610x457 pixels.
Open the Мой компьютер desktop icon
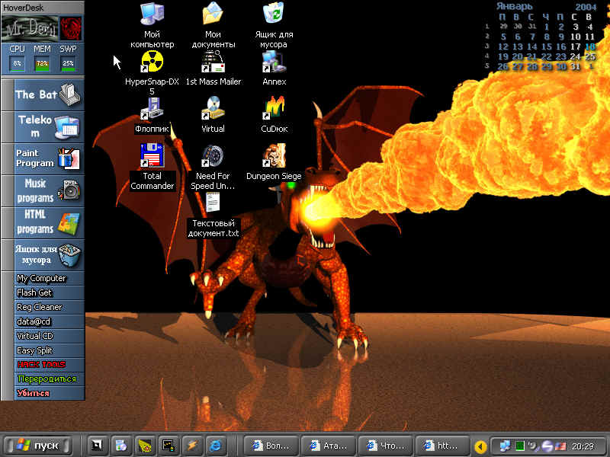pyautogui.click(x=152, y=25)
